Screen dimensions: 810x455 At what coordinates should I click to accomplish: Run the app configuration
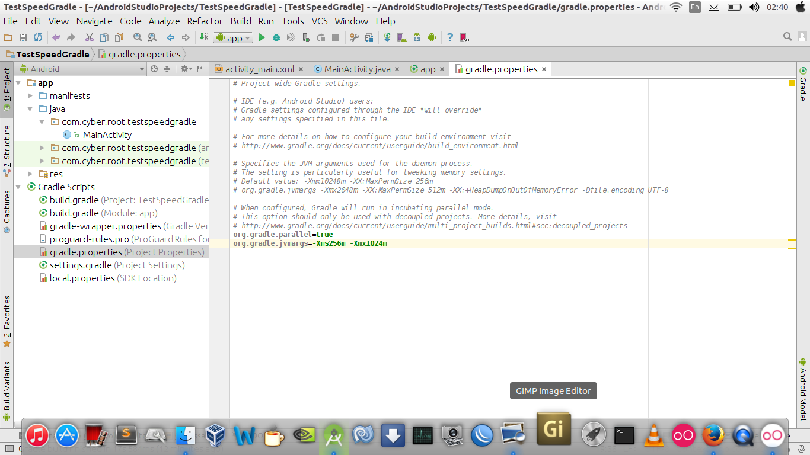pos(262,37)
